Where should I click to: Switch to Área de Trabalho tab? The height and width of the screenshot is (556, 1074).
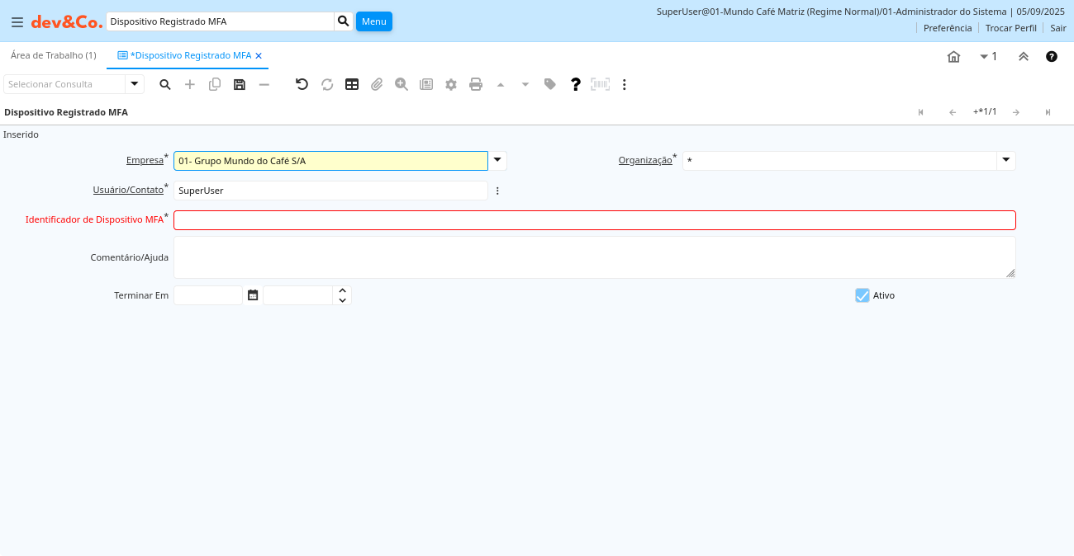point(53,55)
